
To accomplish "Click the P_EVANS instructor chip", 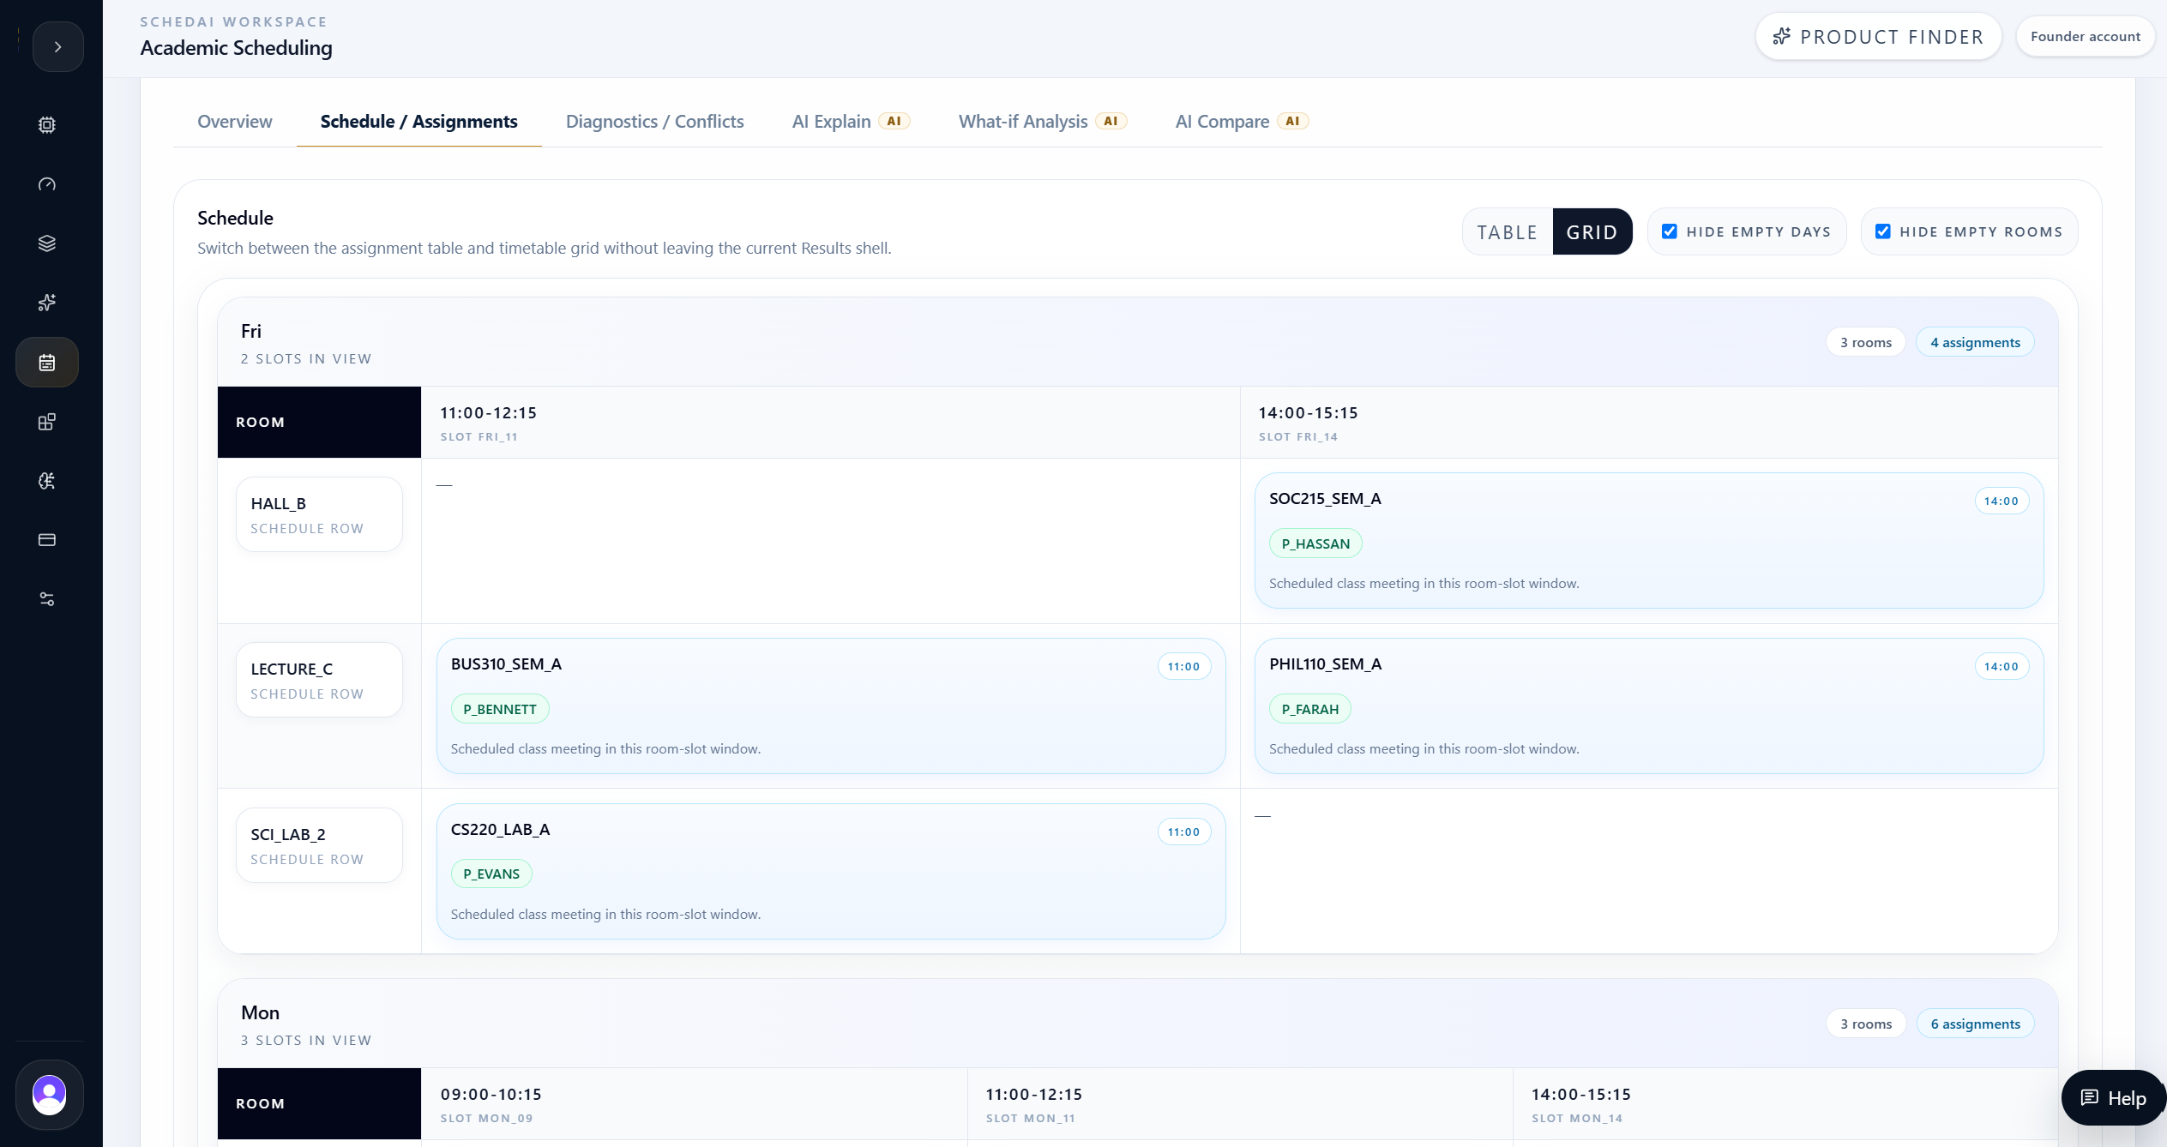I will pyautogui.click(x=491, y=874).
